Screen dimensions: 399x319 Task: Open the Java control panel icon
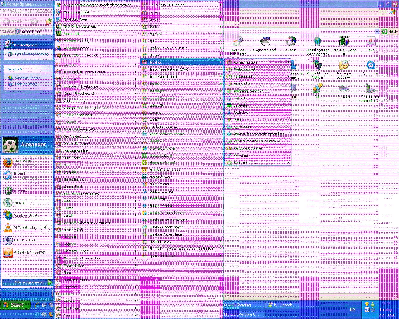point(370,44)
